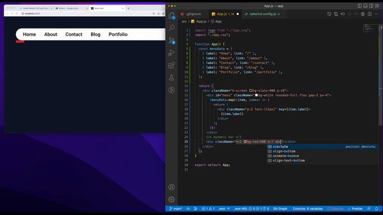This screenshot has width=383, height=215.
Task: Click the browser back arrow
Action: tap(7, 14)
